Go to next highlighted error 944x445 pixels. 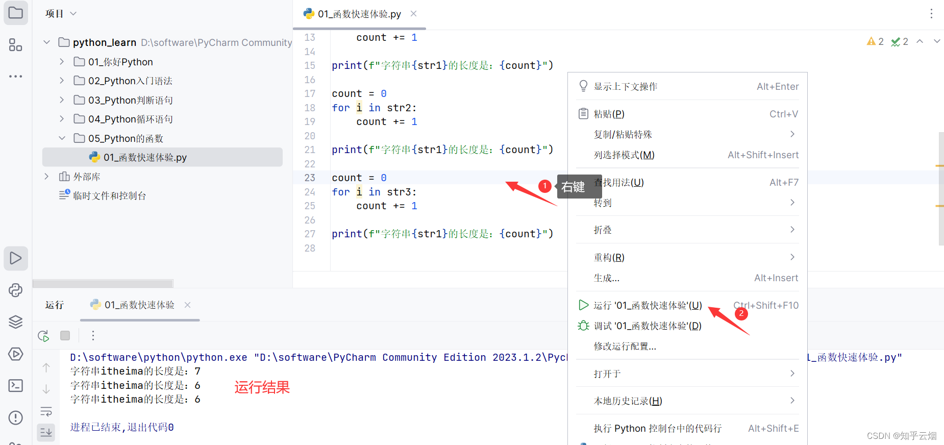(x=937, y=41)
